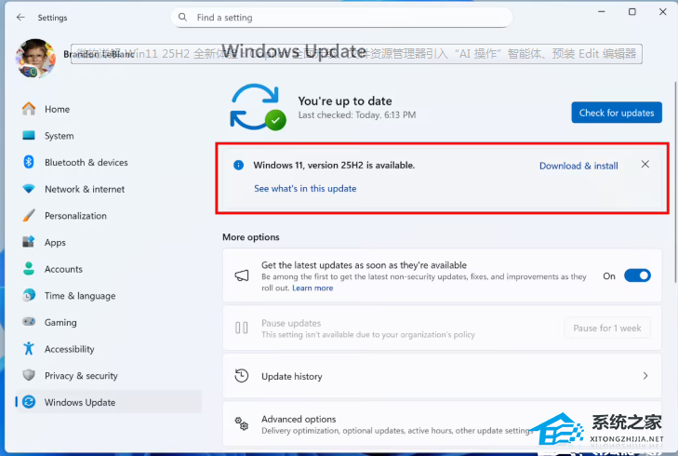Click the Apps icon in sidebar

[29, 241]
